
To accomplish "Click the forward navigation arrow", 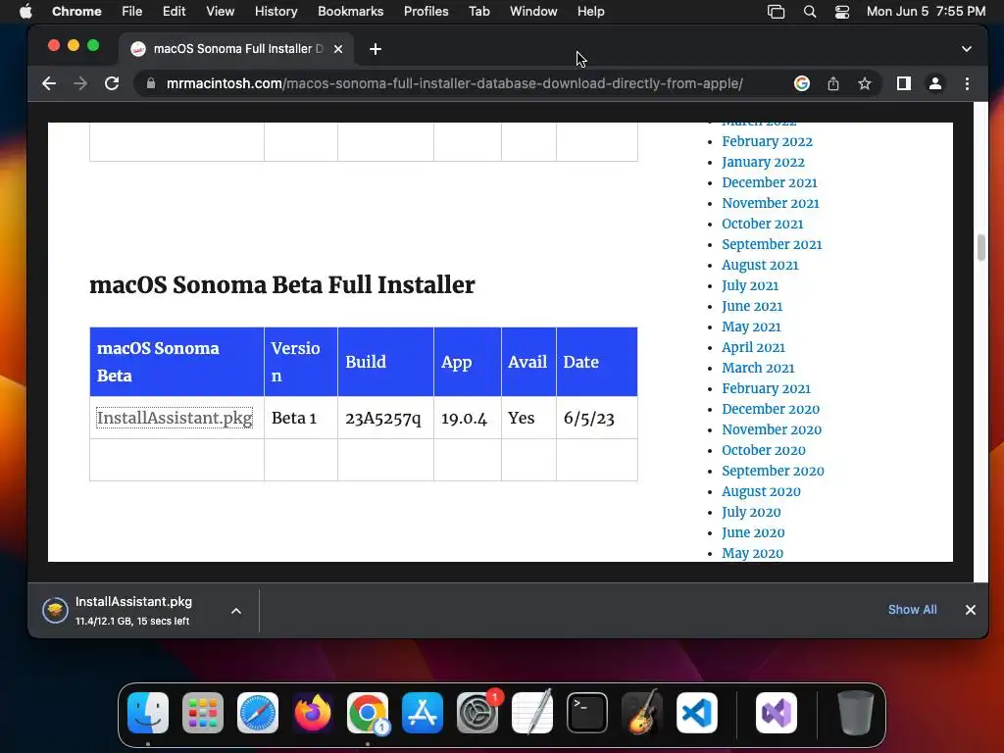I will (80, 83).
